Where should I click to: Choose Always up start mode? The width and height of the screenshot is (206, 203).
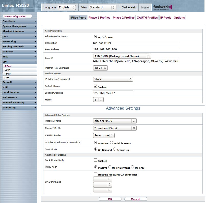click(115, 149)
